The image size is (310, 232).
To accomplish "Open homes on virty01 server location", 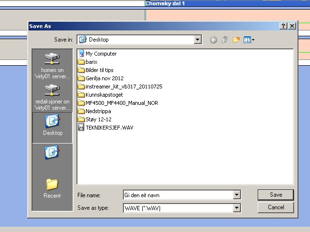I will coord(52,66).
